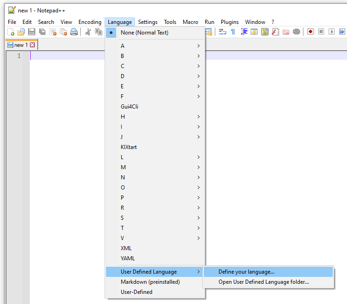The image size is (347, 304).
Task: Expand the B languages submenu
Action: [155, 56]
